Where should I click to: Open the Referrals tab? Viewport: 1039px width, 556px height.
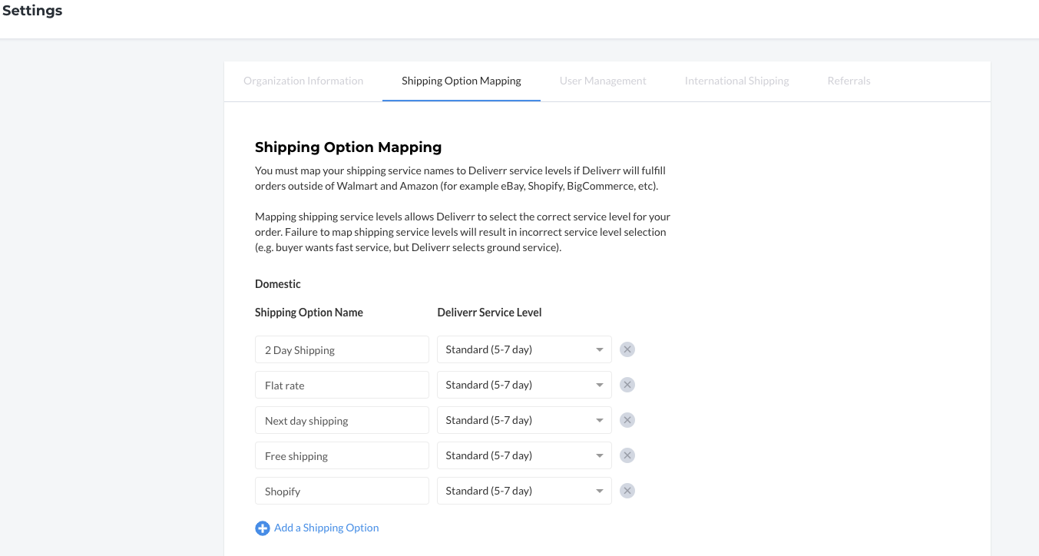pyautogui.click(x=849, y=81)
